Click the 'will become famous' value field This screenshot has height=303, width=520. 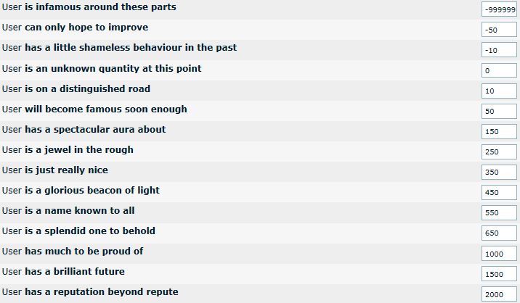click(x=498, y=111)
